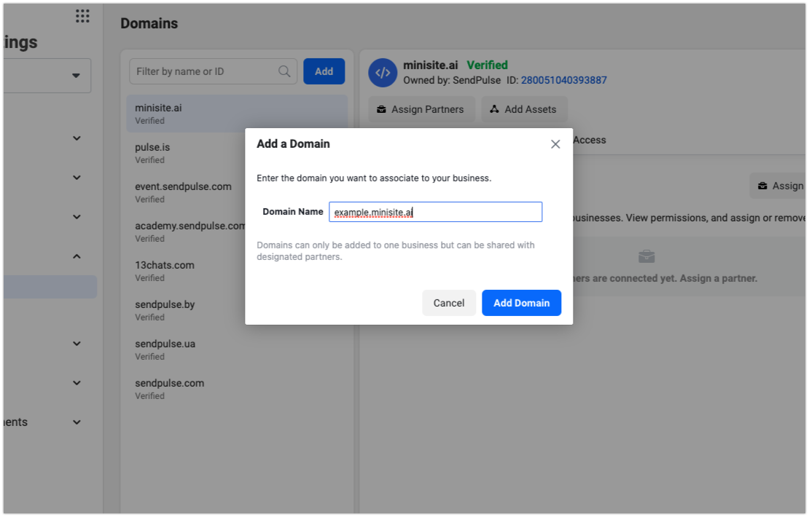This screenshot has height=517, width=809.
Task: Open the domain ID link 280051040393887
Action: point(563,80)
